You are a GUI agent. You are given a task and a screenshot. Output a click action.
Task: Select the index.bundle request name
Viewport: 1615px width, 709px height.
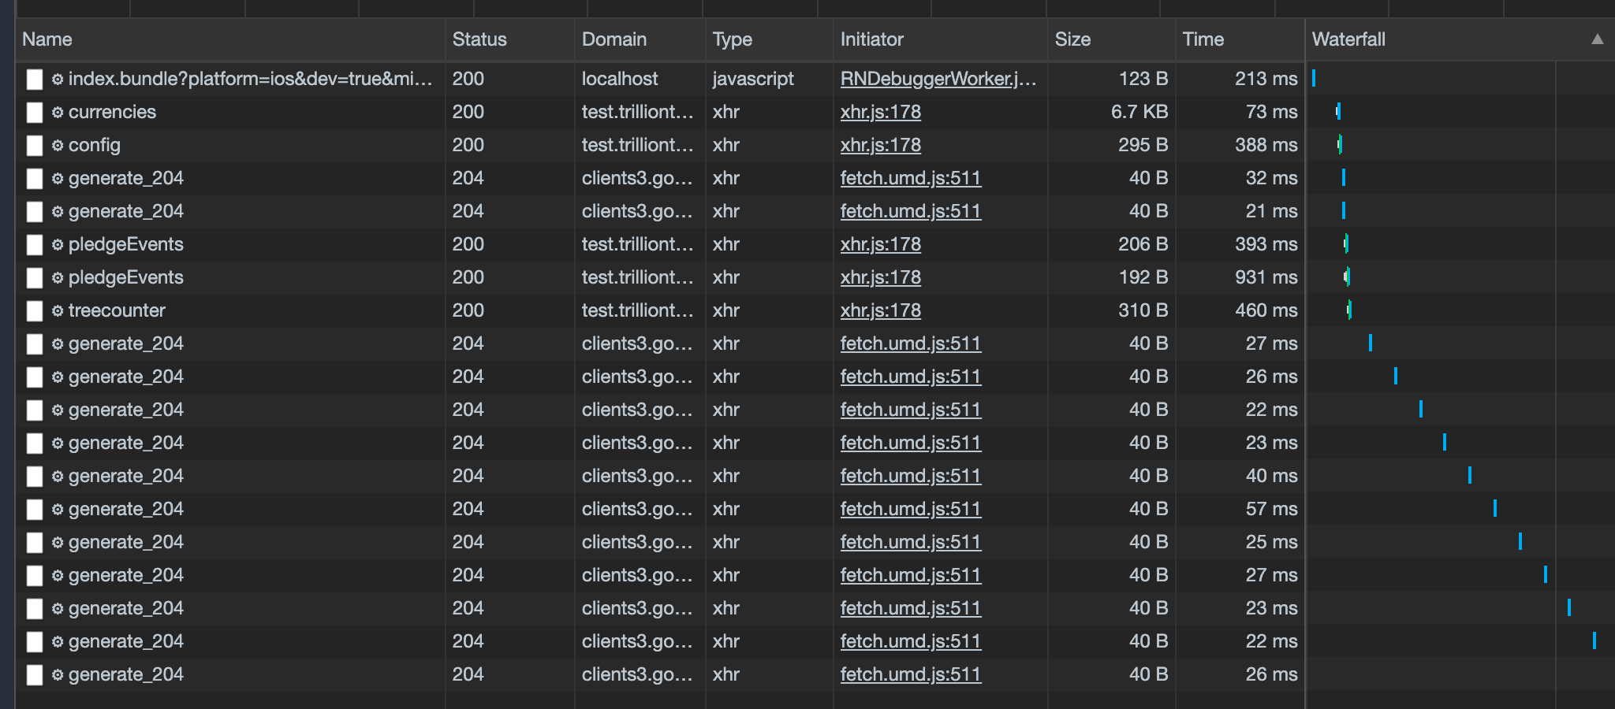(251, 79)
